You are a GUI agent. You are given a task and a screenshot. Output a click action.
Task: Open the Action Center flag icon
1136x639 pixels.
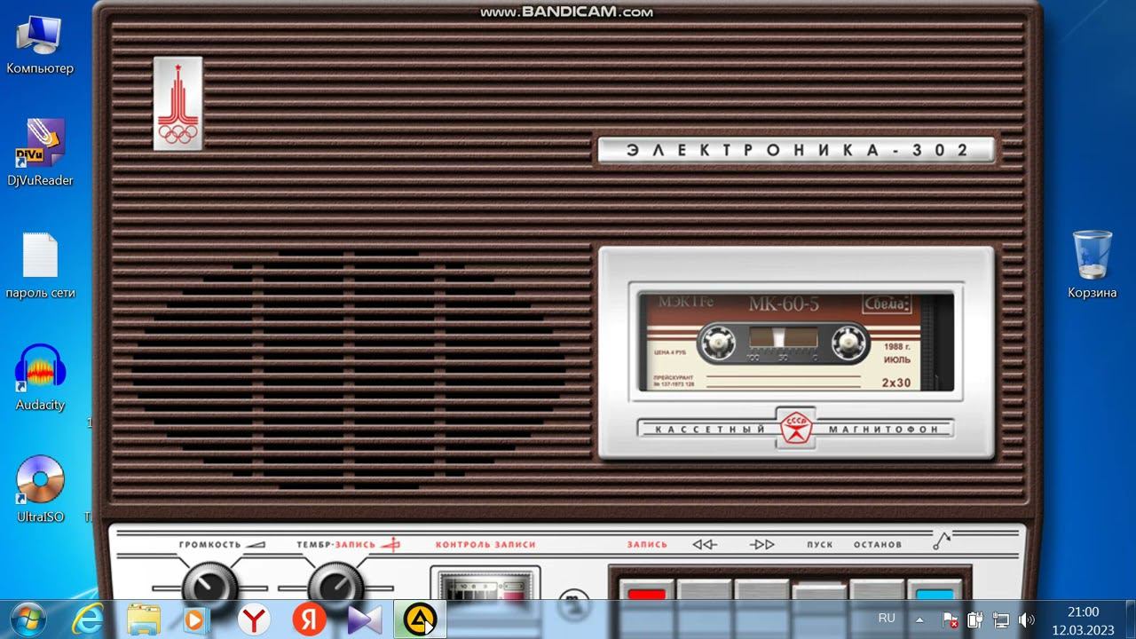tap(949, 619)
